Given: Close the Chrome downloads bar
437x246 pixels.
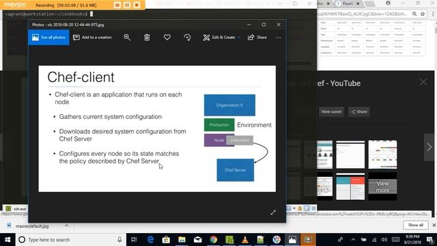Looking at the screenshot, I should [x=434, y=225].
